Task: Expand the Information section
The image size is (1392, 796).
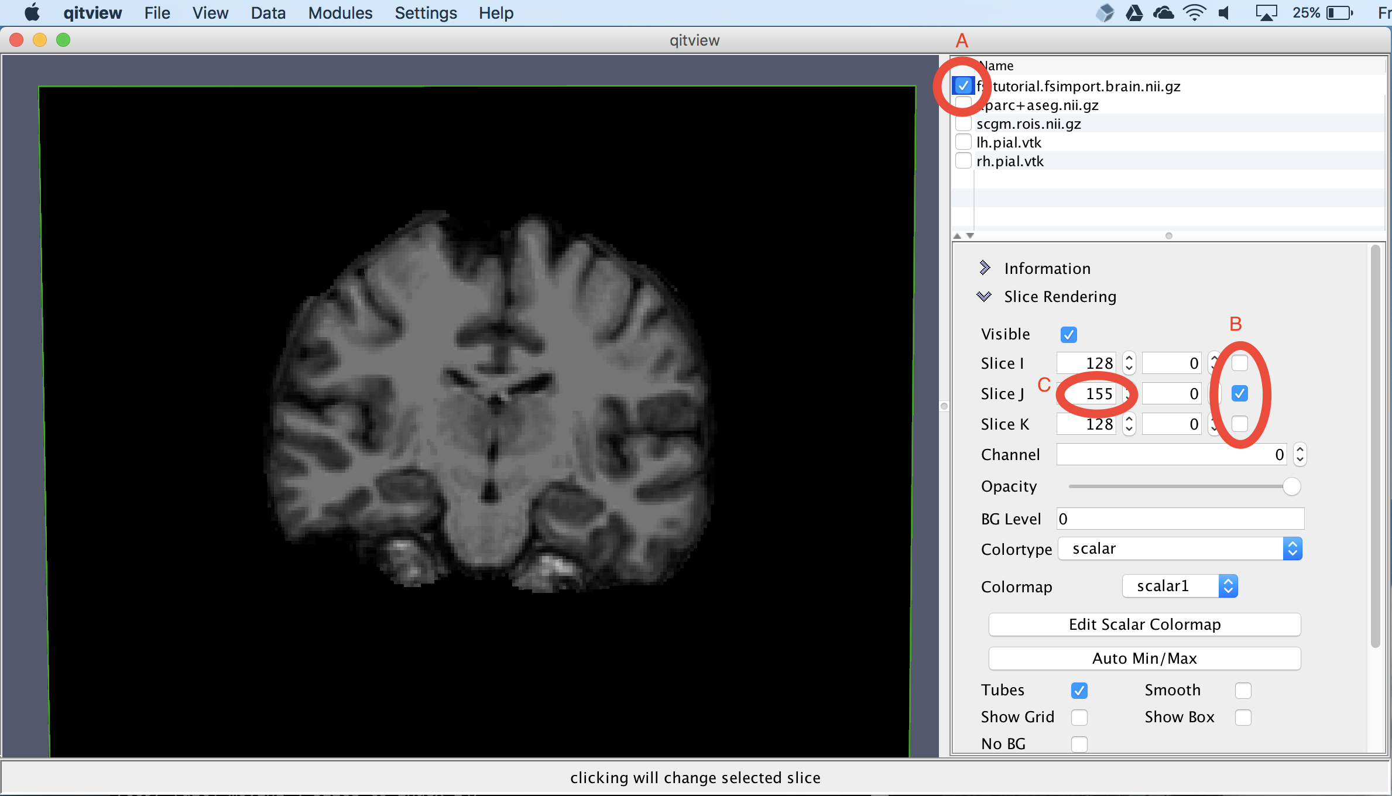Action: tap(985, 268)
